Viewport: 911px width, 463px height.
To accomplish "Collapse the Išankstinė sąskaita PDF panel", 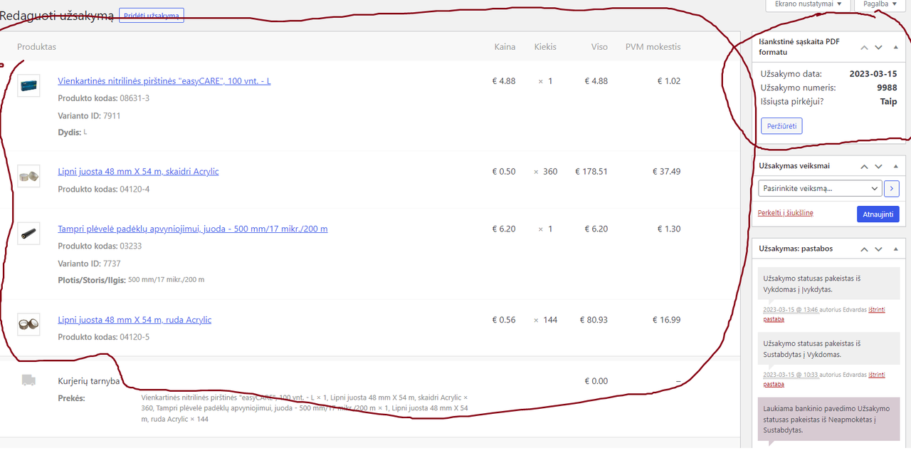I will (895, 47).
